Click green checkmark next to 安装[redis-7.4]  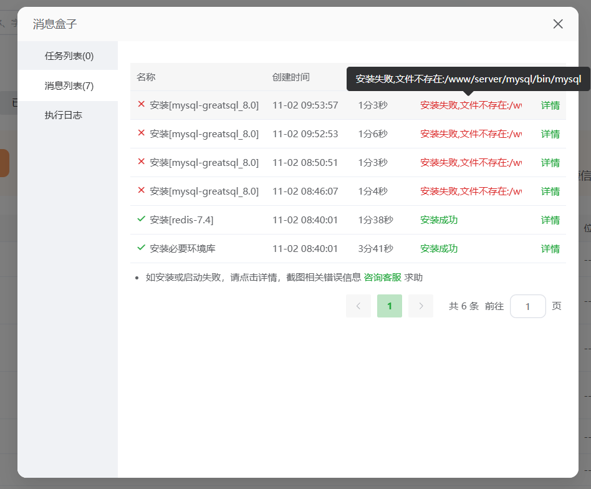tap(141, 220)
